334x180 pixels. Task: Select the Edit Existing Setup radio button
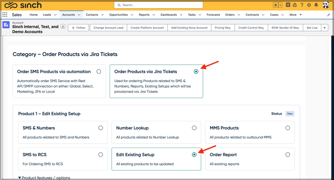click(194, 155)
